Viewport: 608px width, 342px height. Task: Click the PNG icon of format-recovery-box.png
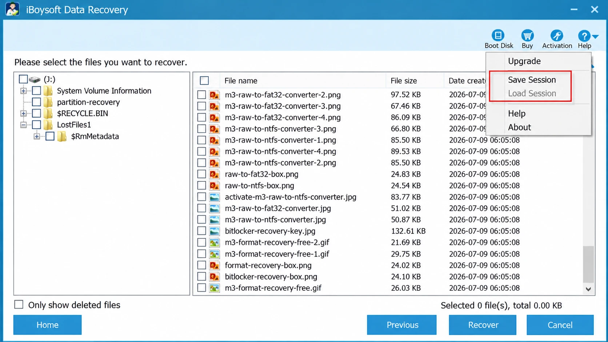215,265
